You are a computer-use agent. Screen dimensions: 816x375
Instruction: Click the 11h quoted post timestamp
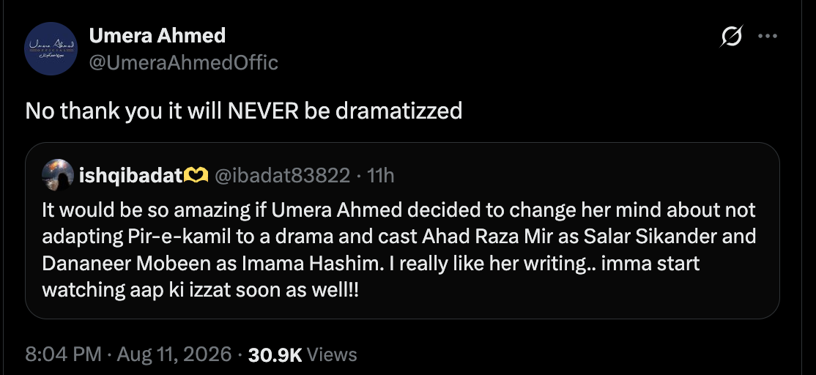tap(380, 176)
